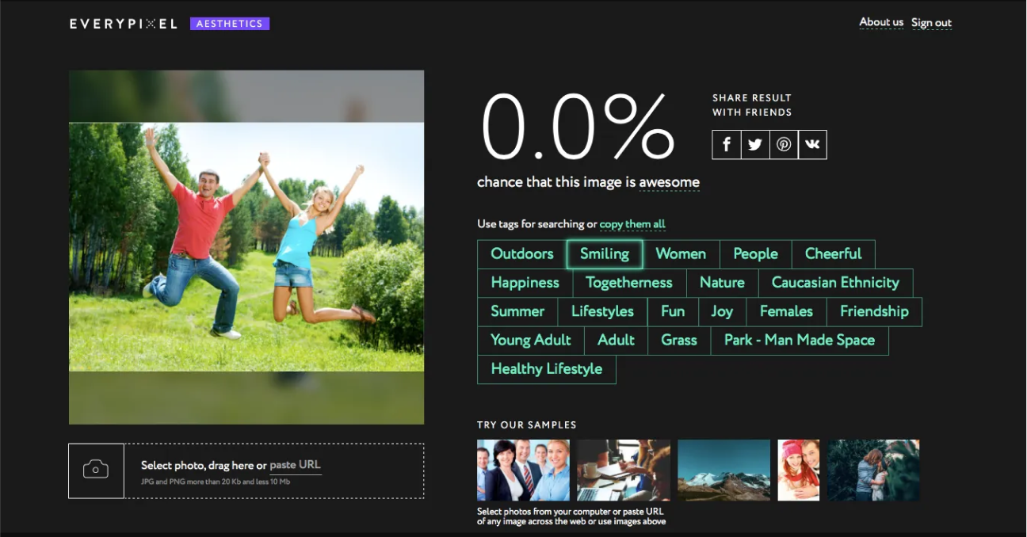This screenshot has height=537, width=1027.
Task: Click the camera upload icon
Action: point(96,470)
